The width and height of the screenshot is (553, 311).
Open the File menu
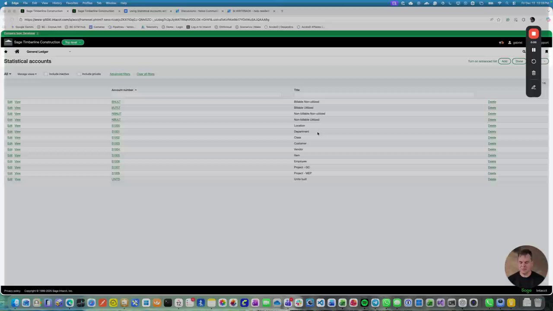(25, 3)
